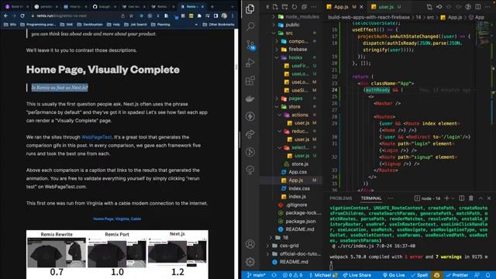Open package.json in Explorer

coord(300,221)
